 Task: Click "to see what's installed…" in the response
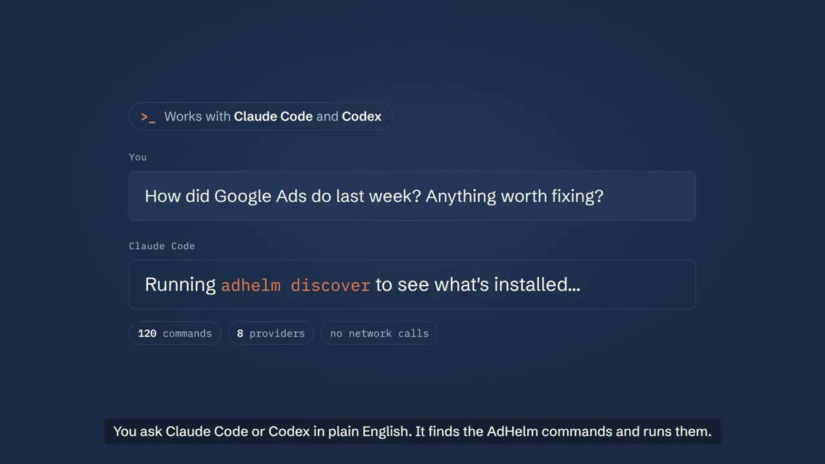click(x=478, y=285)
